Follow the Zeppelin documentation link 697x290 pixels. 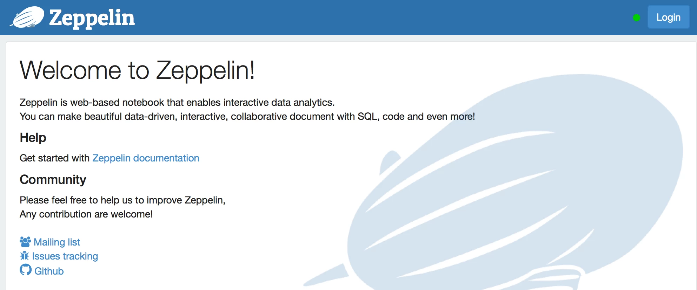[146, 158]
